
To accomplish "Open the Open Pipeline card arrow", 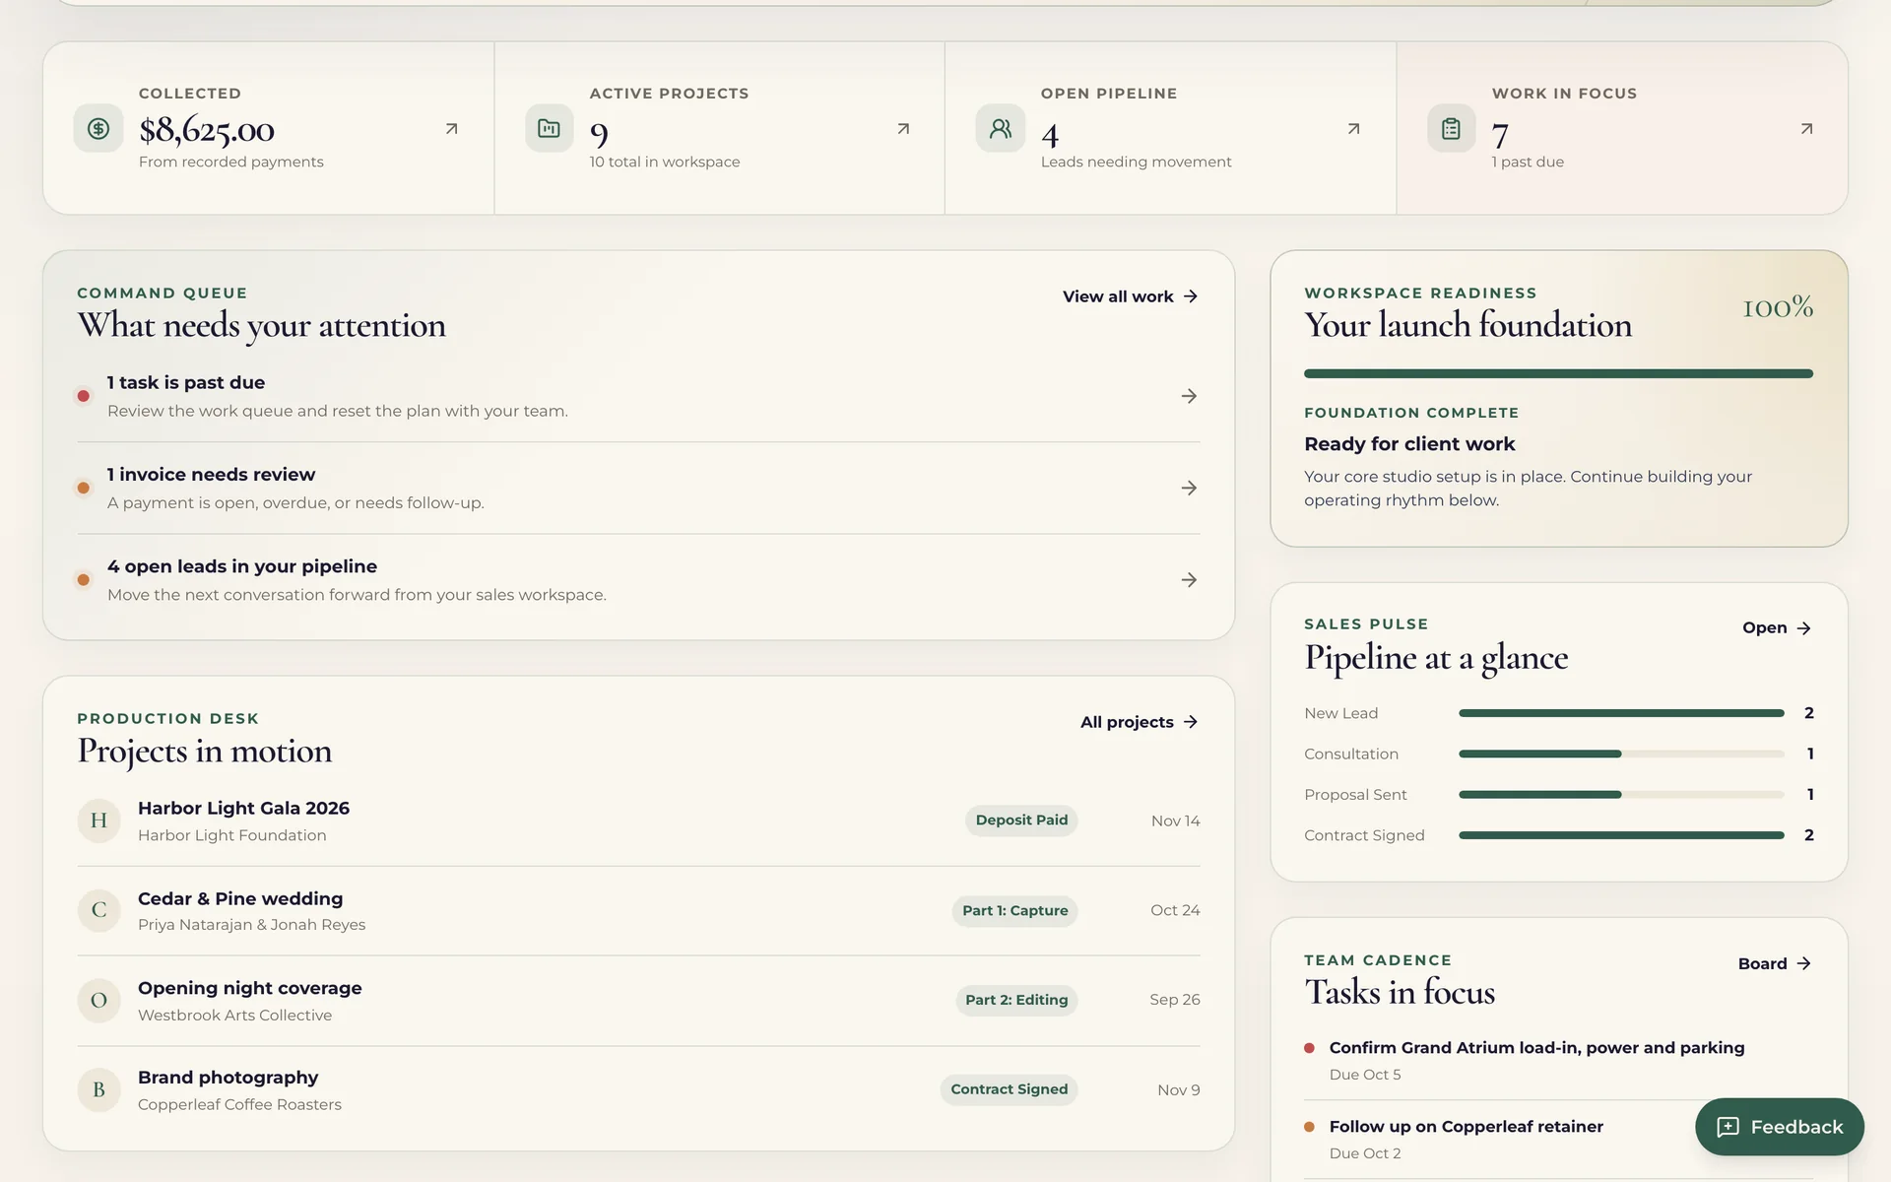I will coord(1354,128).
